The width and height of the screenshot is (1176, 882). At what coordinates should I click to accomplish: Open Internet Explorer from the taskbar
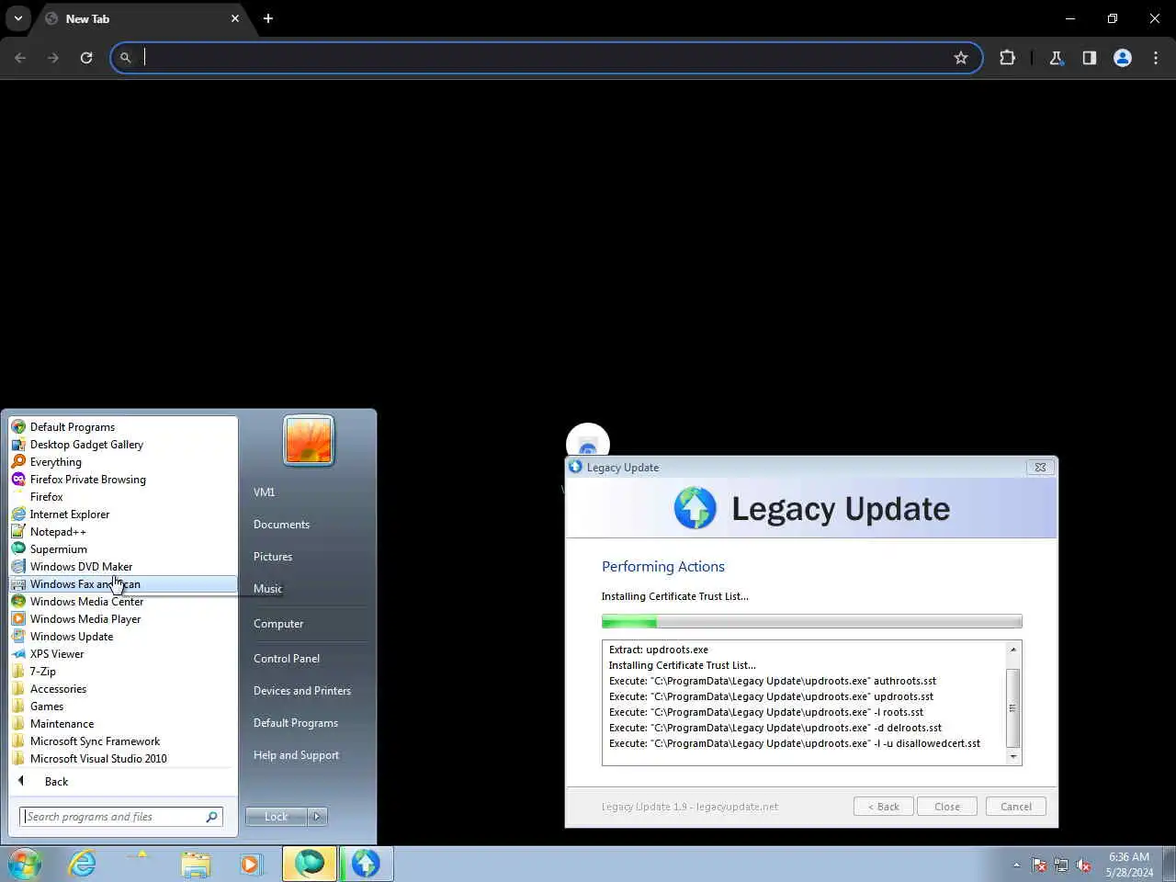click(83, 864)
